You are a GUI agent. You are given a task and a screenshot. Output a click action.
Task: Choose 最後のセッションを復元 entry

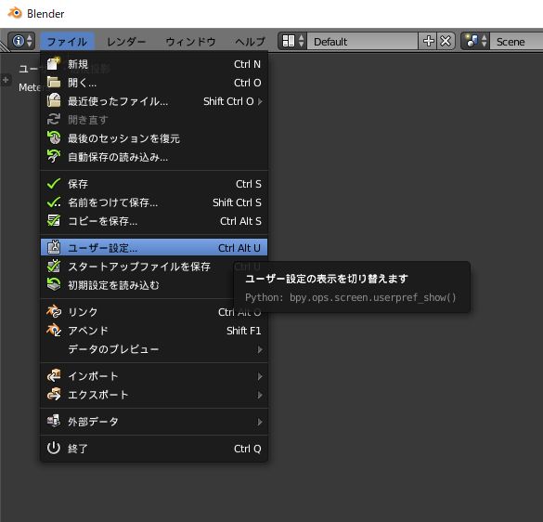tap(154, 138)
